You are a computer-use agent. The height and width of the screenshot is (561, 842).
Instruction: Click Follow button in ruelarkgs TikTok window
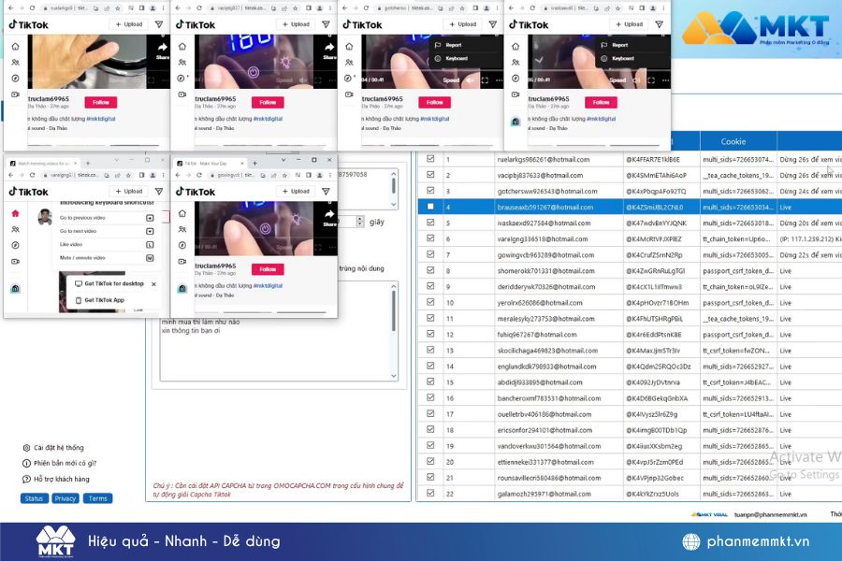coord(101,102)
